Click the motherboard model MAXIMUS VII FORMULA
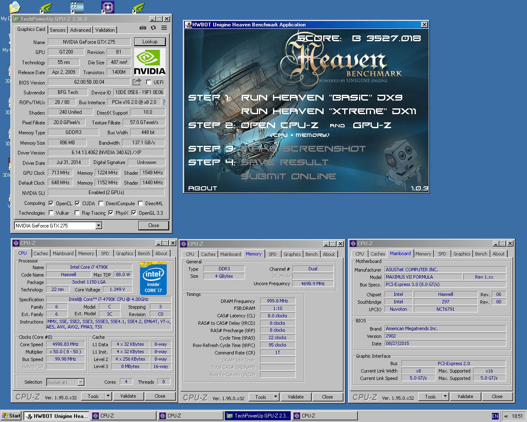 coord(423,277)
